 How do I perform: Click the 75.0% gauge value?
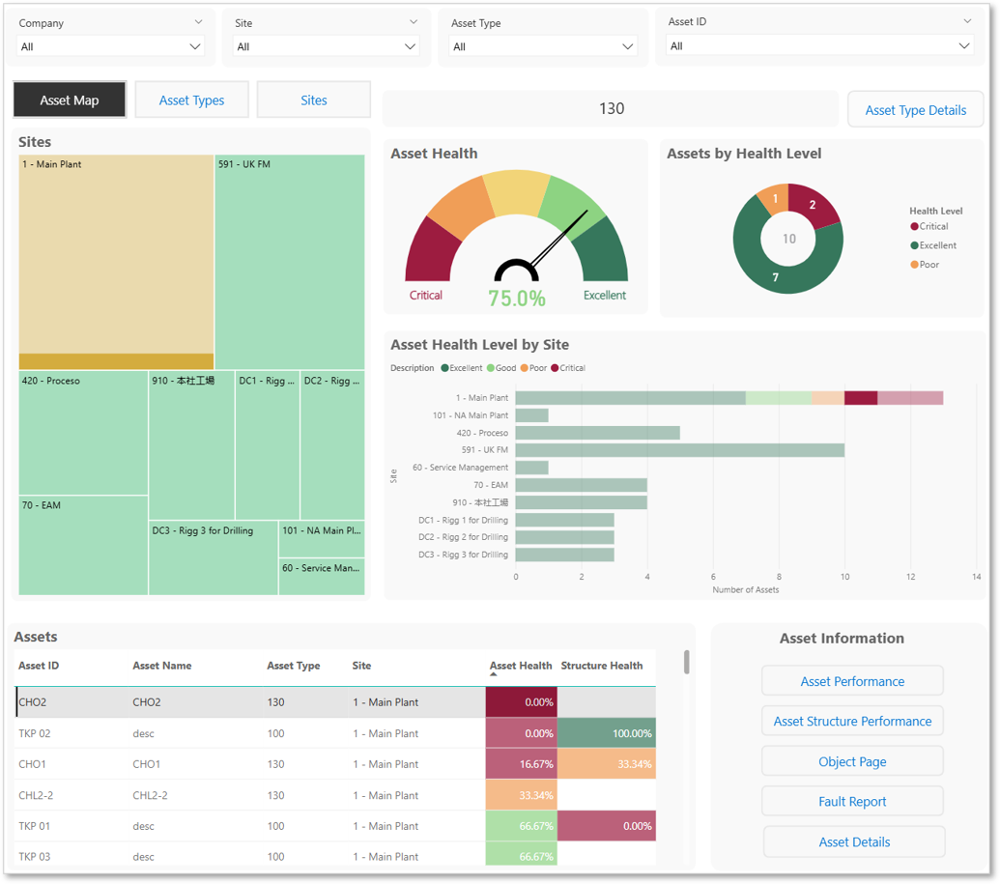click(517, 298)
